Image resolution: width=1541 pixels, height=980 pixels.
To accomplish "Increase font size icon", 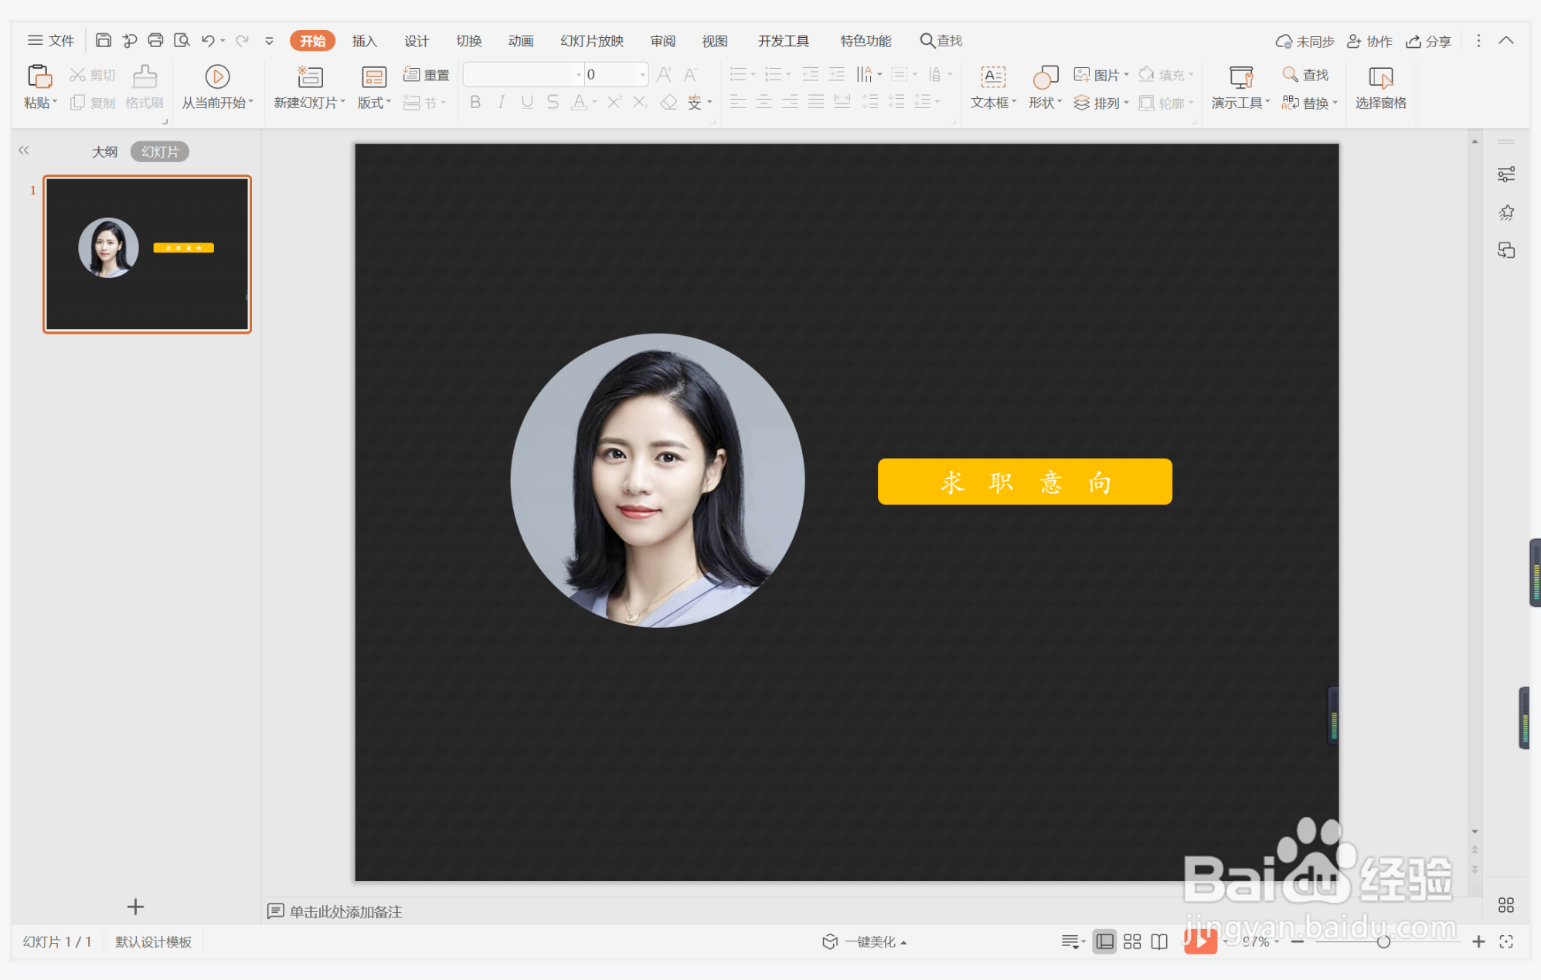I will pyautogui.click(x=664, y=75).
